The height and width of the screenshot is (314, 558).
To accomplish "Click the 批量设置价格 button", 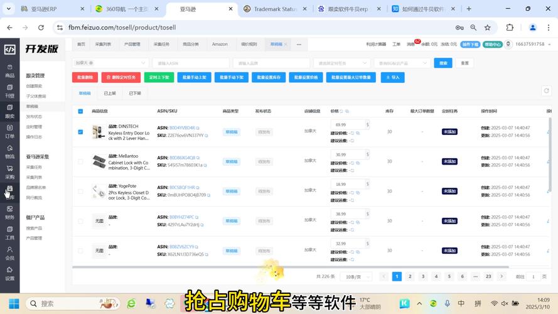I will click(306, 77).
